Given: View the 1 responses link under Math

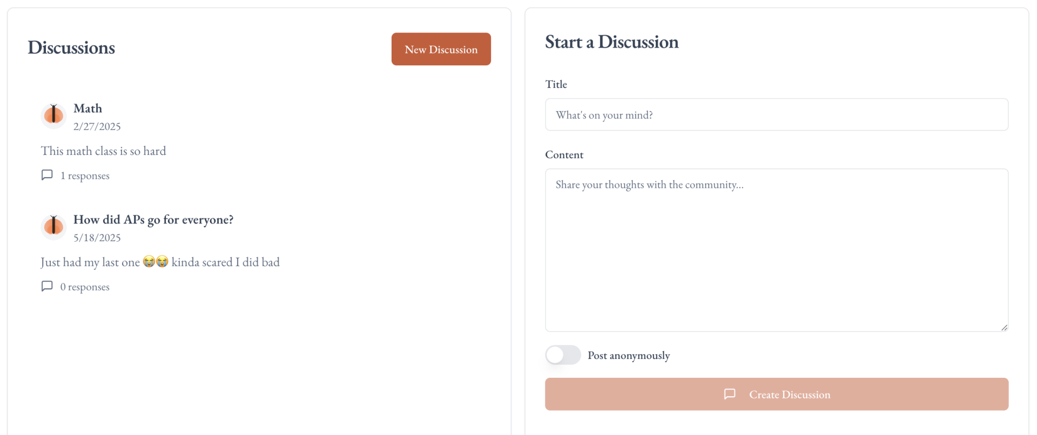Looking at the screenshot, I should tap(85, 175).
